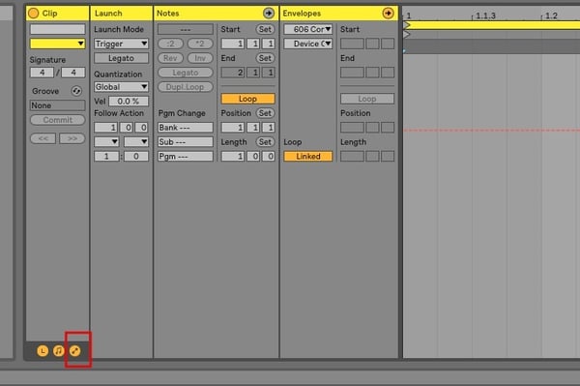Click the clip name field

pyautogui.click(x=57, y=29)
